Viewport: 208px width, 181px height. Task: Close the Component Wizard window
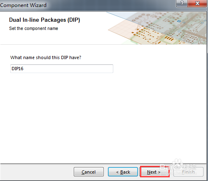197,3
